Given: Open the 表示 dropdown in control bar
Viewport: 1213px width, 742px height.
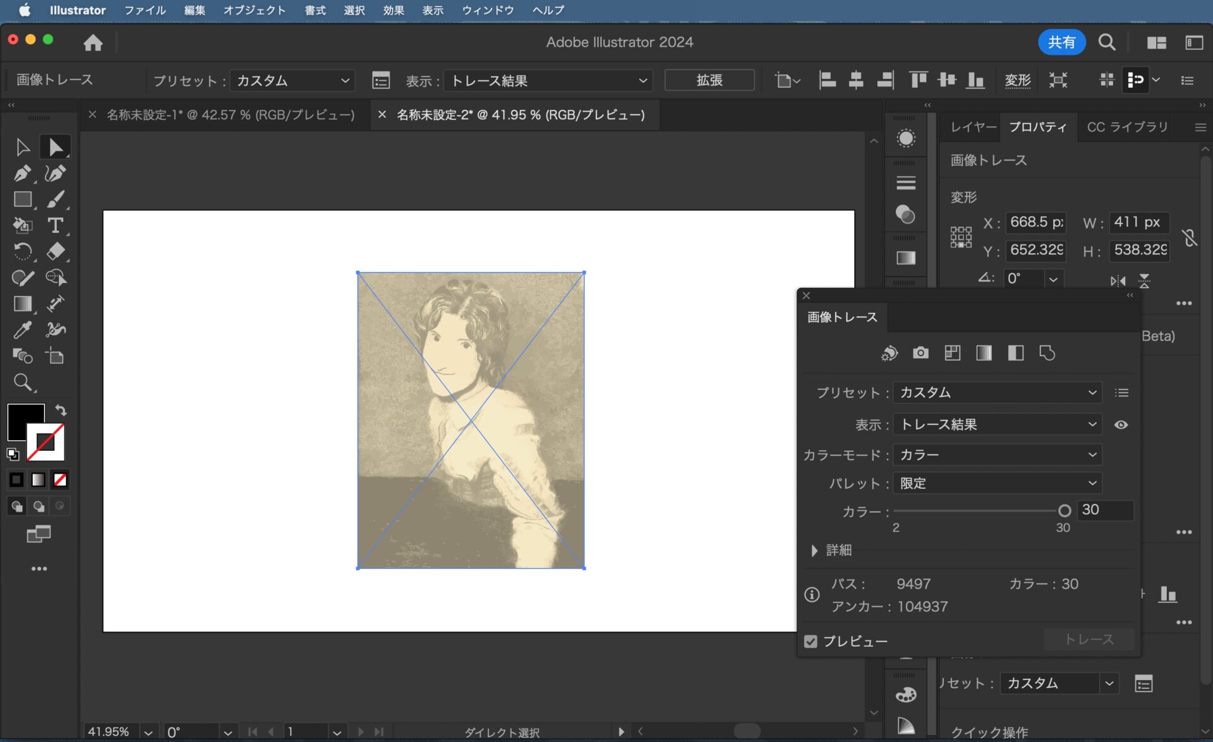Looking at the screenshot, I should click(x=548, y=81).
